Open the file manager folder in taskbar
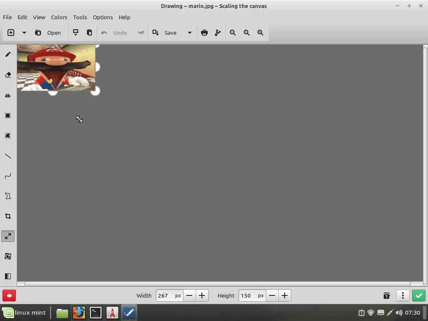The width and height of the screenshot is (428, 321). pos(62,313)
